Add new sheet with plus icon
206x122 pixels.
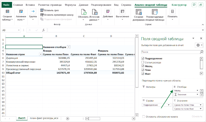click(x=67, y=118)
